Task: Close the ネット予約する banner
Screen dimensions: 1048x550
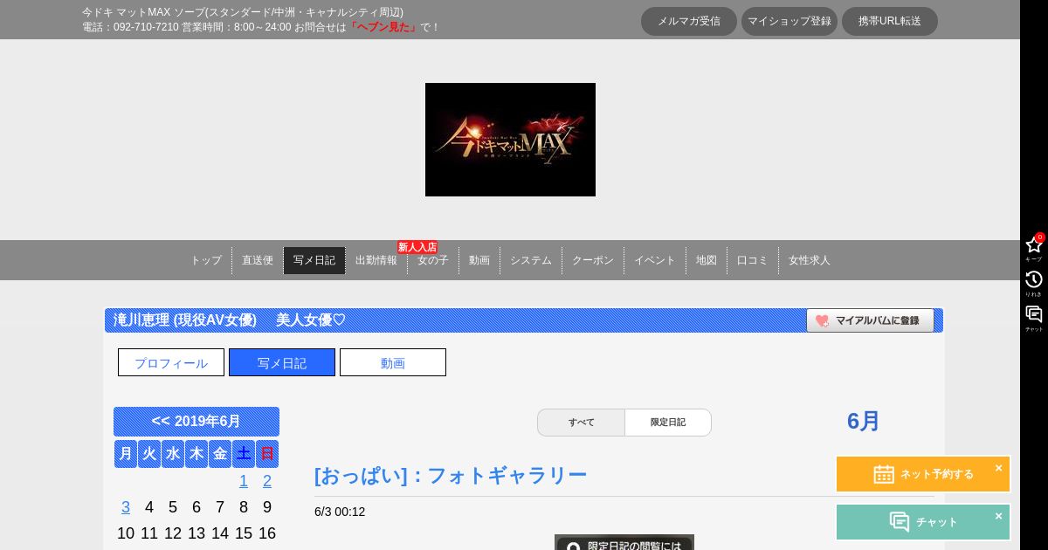Action: click(998, 468)
